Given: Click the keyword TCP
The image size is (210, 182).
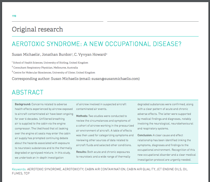Looking at the screenshot, I should 27,173.
